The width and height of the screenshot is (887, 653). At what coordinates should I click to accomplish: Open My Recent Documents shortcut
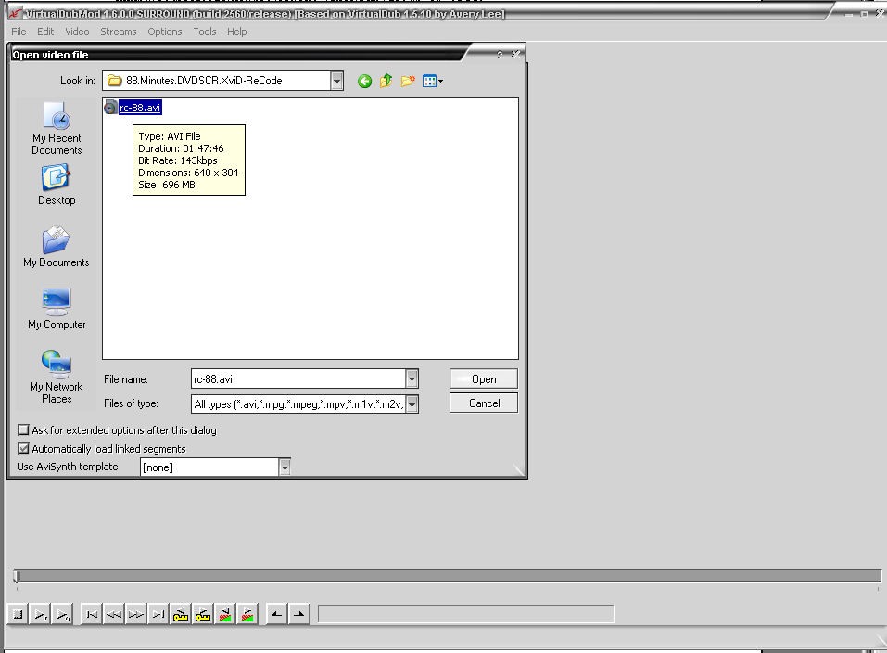57,129
